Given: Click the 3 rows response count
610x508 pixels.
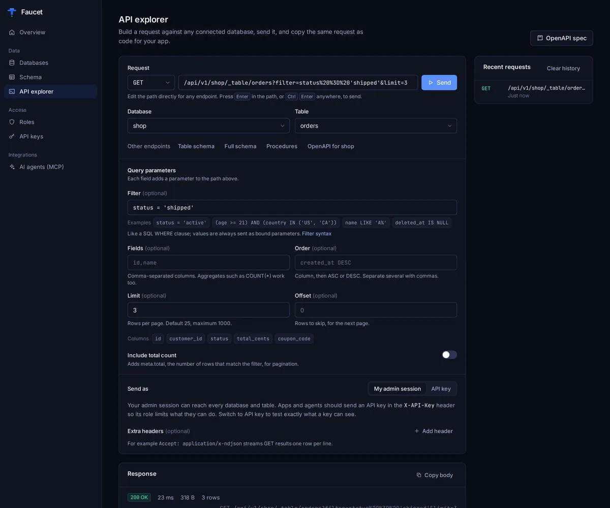Looking at the screenshot, I should pyautogui.click(x=211, y=497).
